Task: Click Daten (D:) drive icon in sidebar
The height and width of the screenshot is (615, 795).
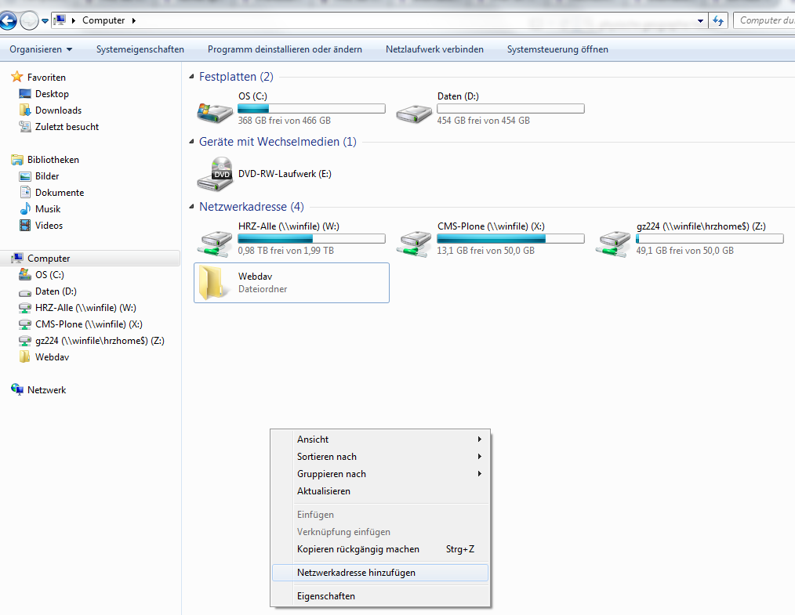Action: coord(25,292)
